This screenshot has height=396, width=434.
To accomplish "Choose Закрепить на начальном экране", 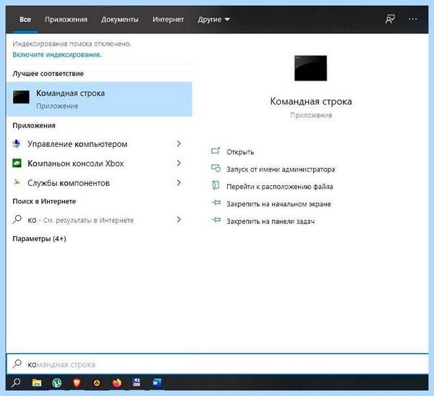I will tap(278, 204).
